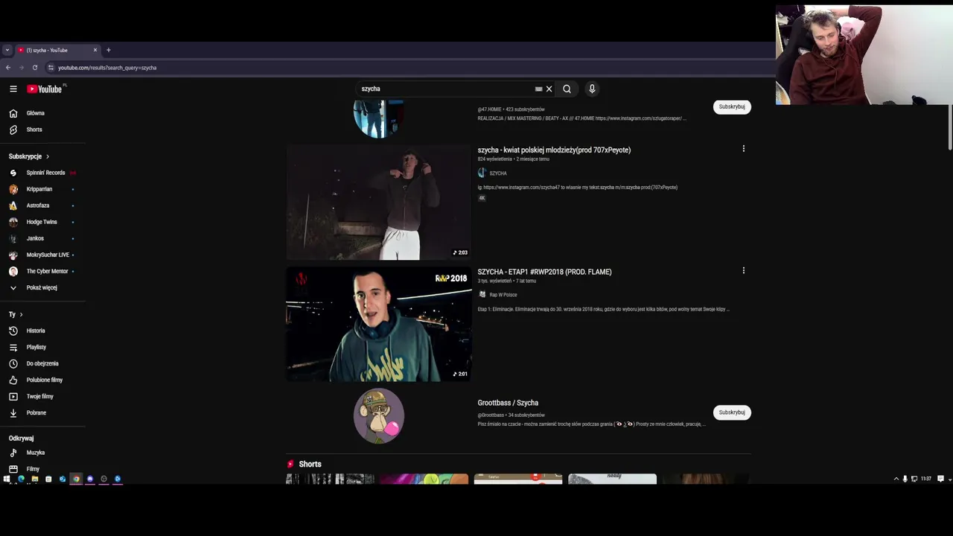Screen dimensions: 953x536
Task: Open the YouTube hamburger guide menu
Action: [13, 89]
